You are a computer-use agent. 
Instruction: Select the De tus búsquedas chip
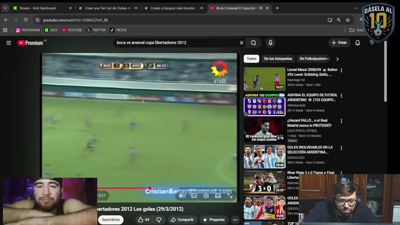pos(278,59)
